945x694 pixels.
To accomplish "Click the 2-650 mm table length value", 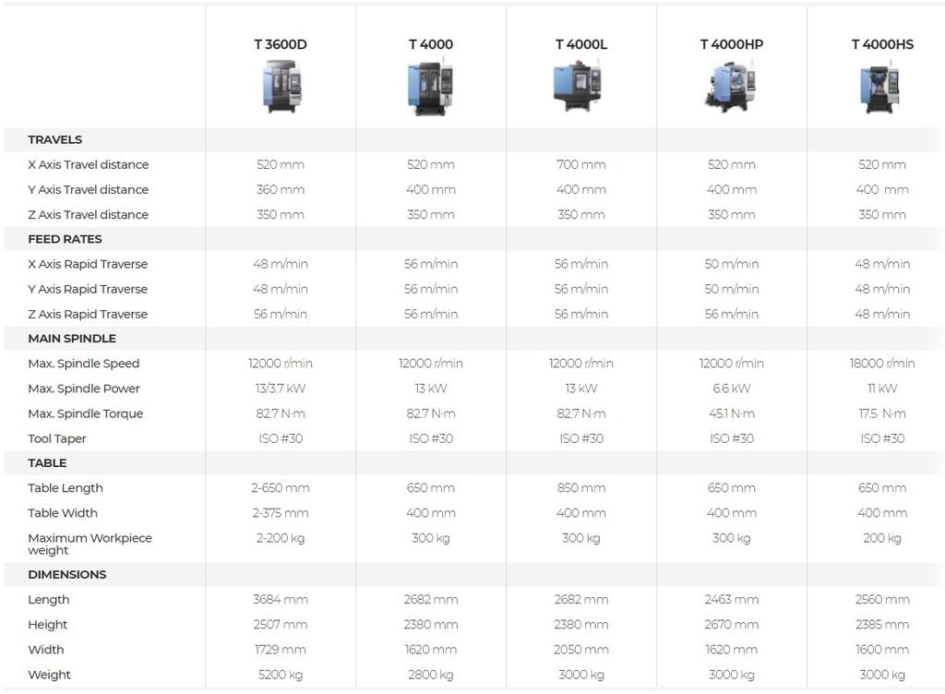I will [281, 488].
